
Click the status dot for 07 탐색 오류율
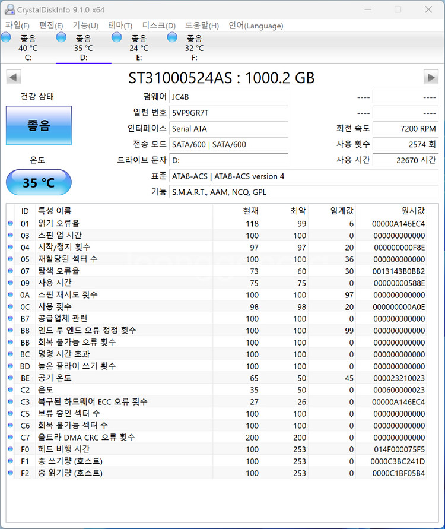coord(11,271)
